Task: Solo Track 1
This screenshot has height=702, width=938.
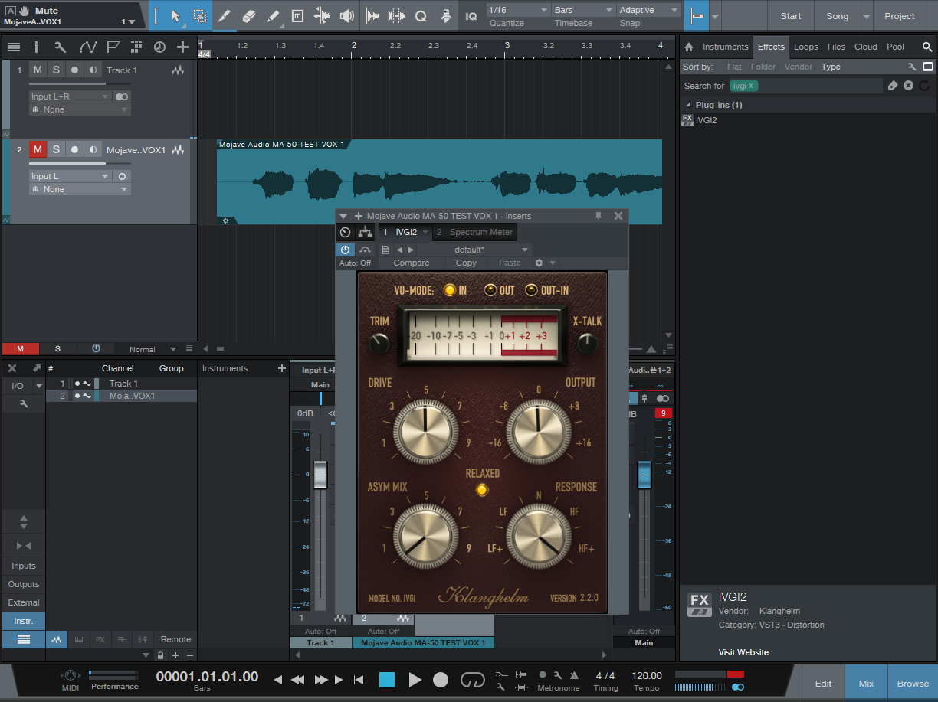Action: click(56, 70)
